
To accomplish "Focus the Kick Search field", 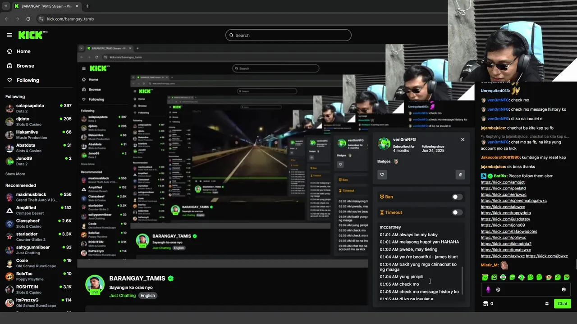I will point(288,35).
